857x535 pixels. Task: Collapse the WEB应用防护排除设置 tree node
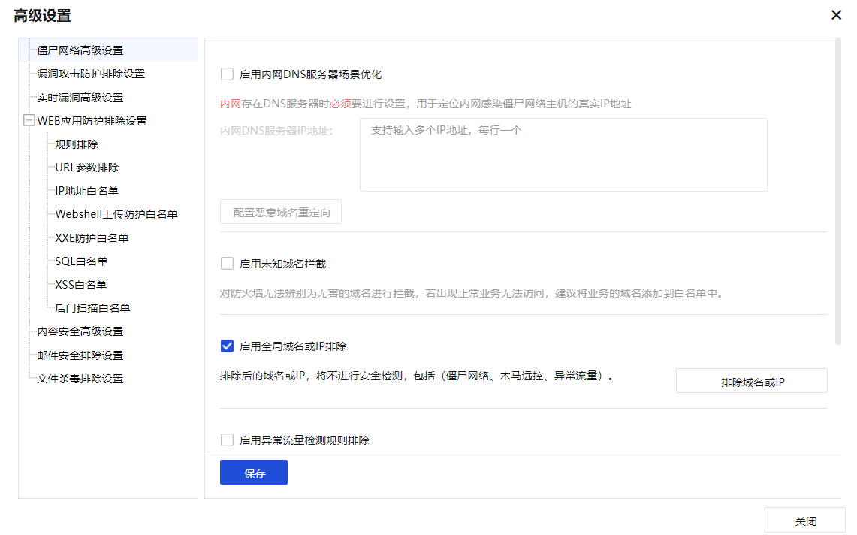(x=29, y=121)
